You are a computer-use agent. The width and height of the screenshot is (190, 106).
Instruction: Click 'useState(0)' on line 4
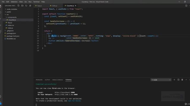(x=76, y=16)
